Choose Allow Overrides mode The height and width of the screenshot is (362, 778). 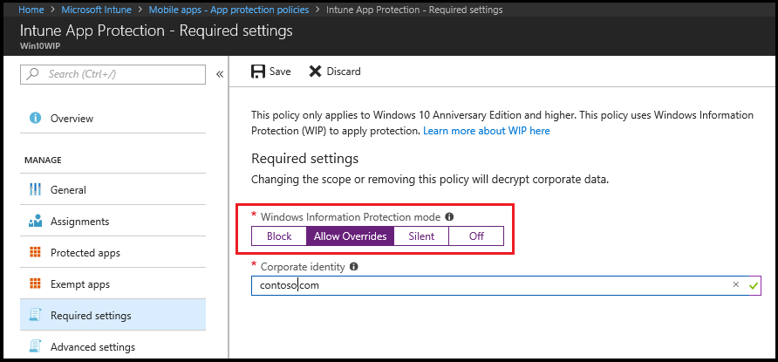click(351, 236)
